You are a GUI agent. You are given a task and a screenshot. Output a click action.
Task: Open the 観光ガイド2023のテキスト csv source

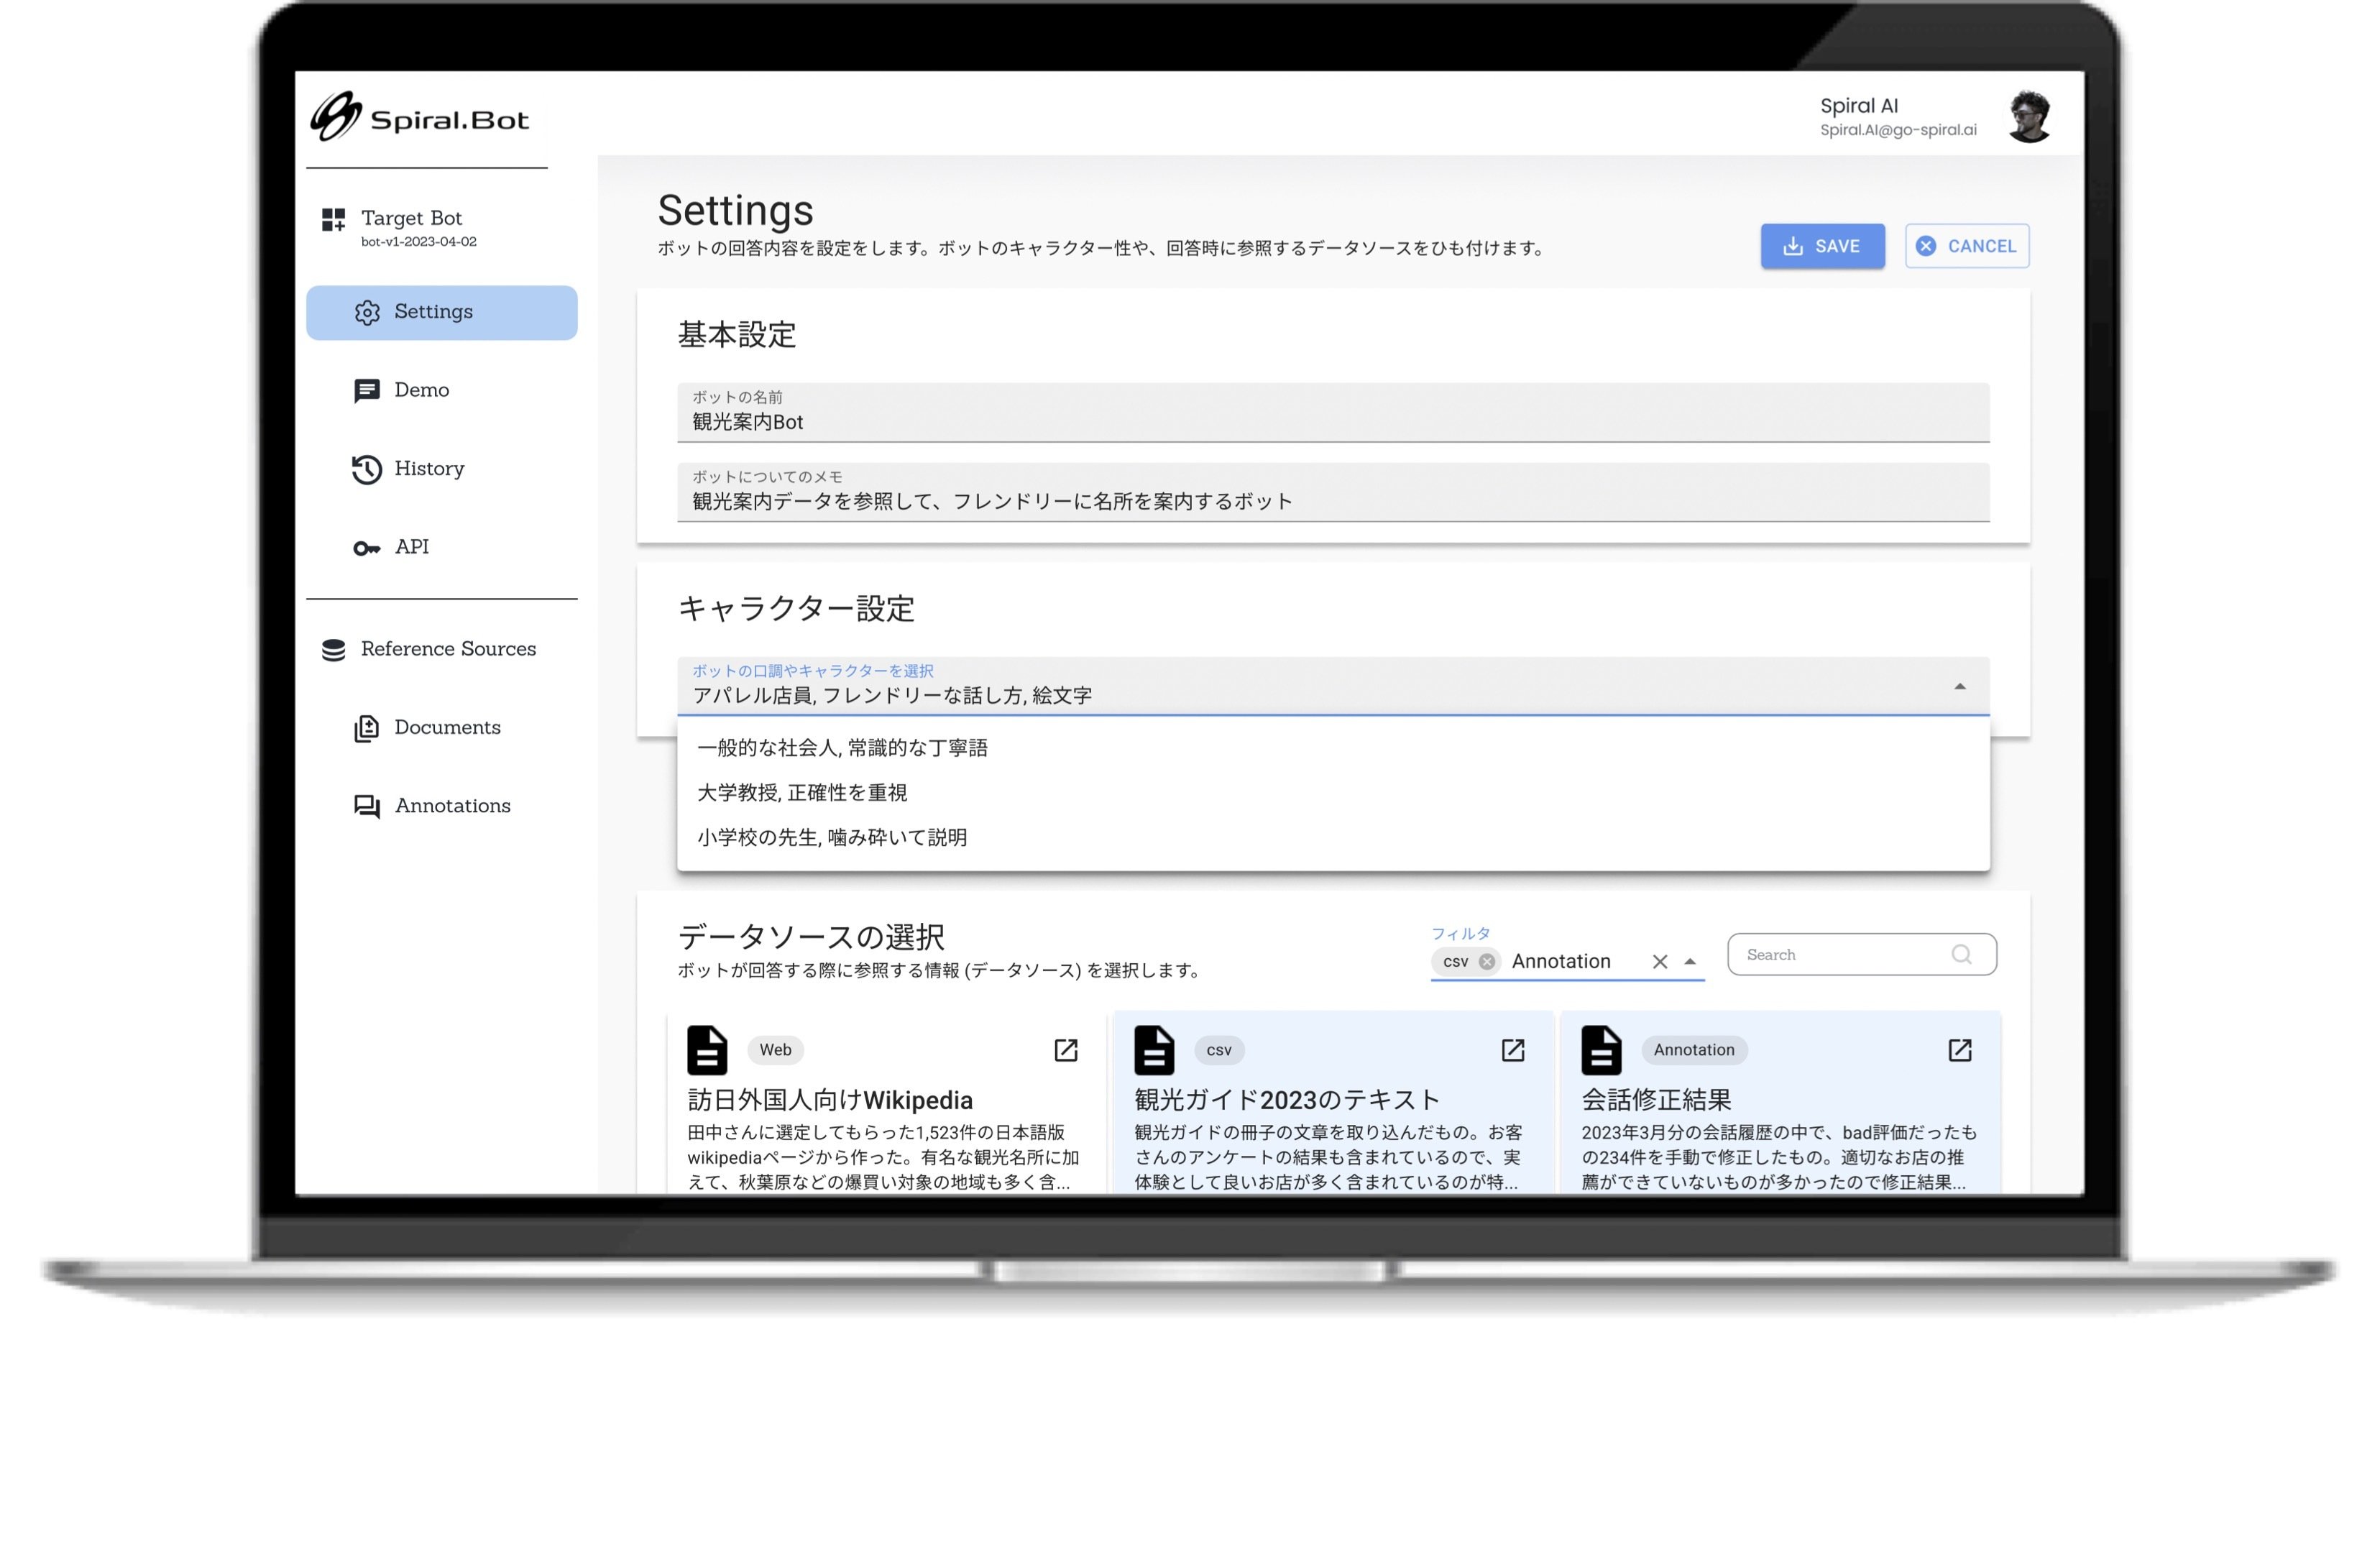click(1511, 1048)
